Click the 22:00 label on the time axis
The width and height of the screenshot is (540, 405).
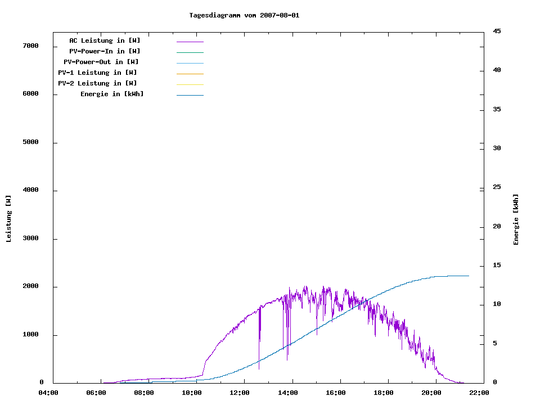479,393
